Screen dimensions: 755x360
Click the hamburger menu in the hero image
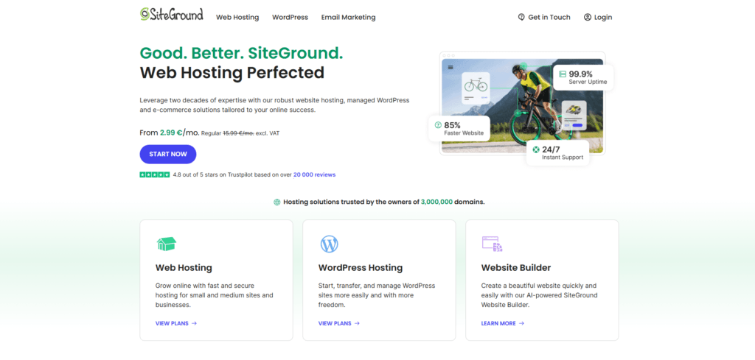click(450, 67)
